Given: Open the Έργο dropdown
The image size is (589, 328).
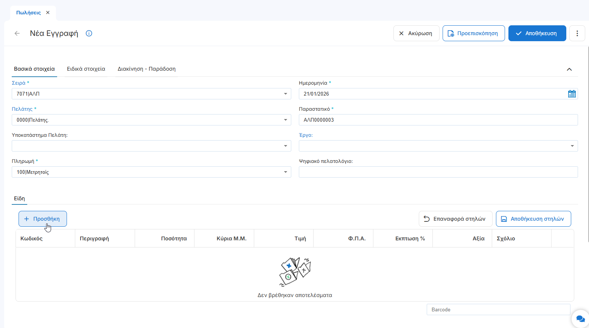Looking at the screenshot, I should coord(572,146).
